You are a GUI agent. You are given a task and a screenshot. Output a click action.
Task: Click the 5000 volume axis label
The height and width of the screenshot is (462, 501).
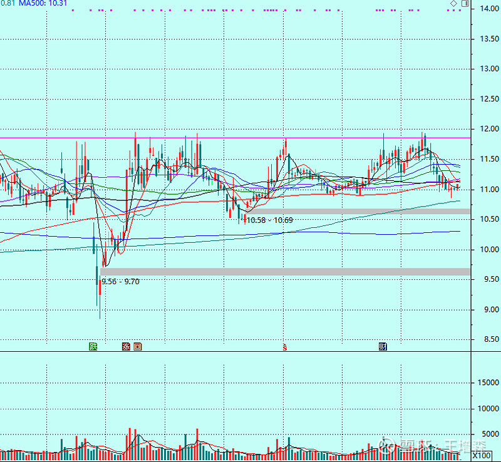(490, 434)
